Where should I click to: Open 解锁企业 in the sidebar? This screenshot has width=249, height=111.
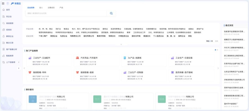(10, 36)
